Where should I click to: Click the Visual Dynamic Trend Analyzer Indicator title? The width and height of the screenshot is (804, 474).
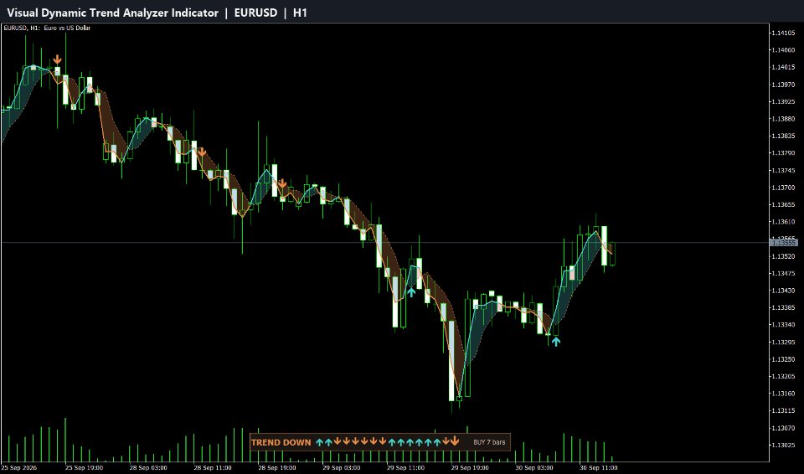pos(113,13)
